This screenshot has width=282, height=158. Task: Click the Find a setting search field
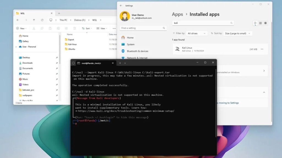tap(141, 28)
